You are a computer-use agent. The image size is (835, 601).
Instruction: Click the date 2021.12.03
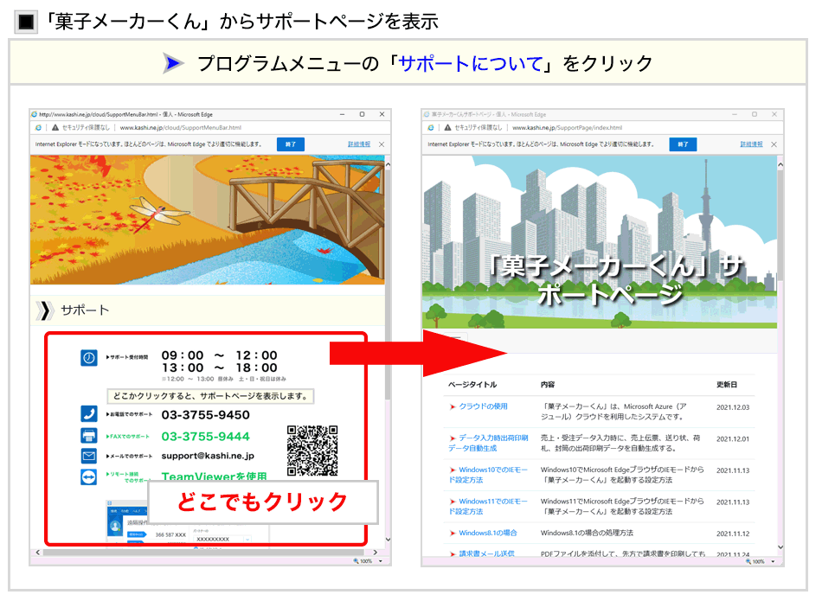[733, 407]
